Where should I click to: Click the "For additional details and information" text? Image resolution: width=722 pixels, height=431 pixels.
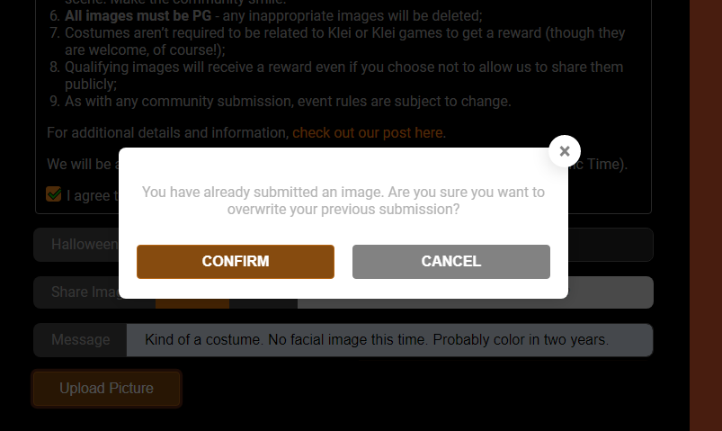pos(167,133)
